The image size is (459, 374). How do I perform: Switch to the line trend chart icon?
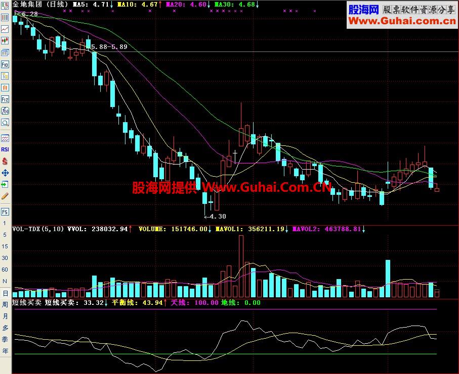(5, 29)
